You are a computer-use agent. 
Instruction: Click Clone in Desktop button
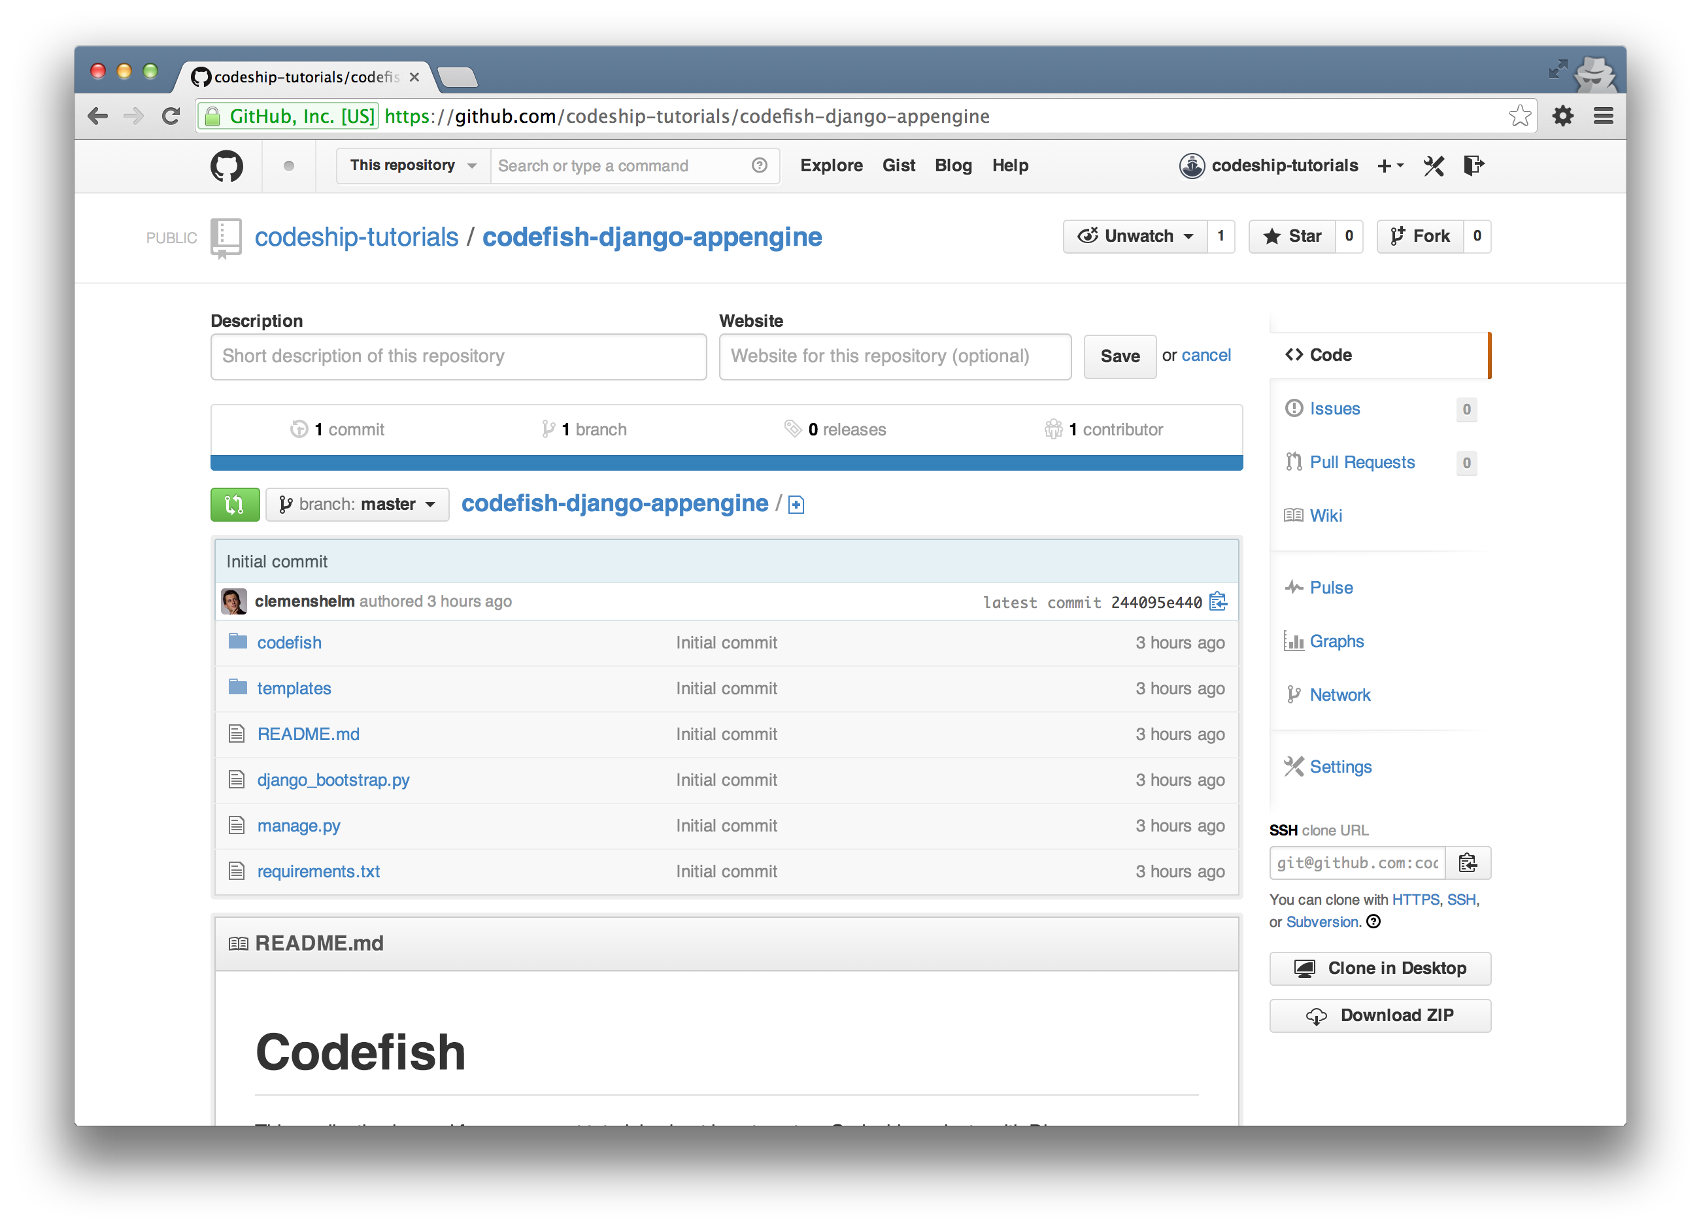(1379, 968)
